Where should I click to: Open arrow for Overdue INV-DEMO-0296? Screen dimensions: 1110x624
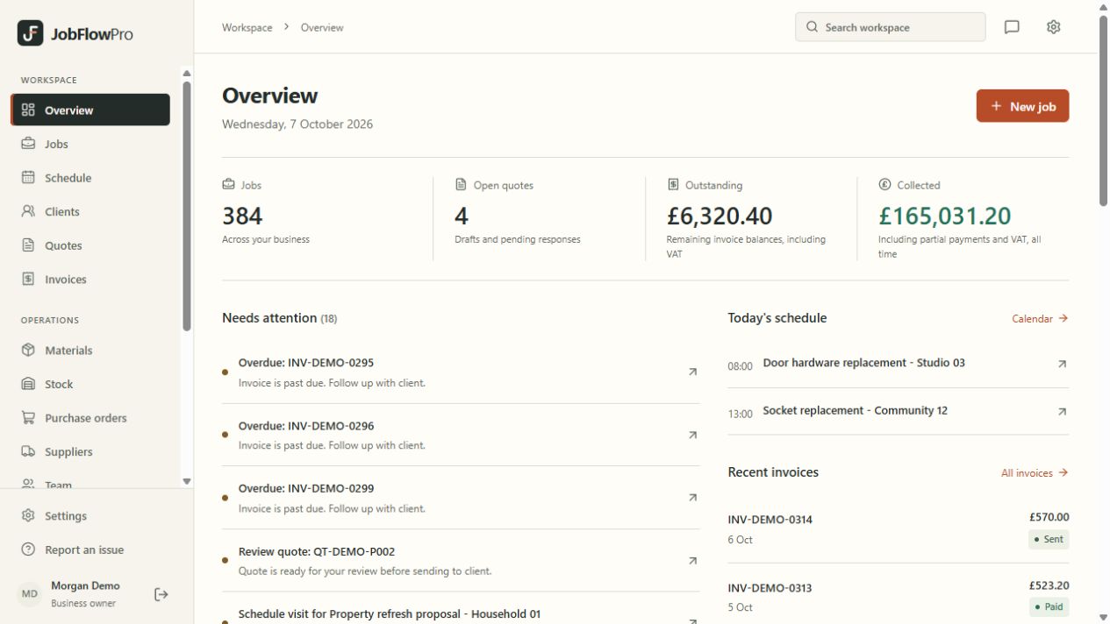692,436
